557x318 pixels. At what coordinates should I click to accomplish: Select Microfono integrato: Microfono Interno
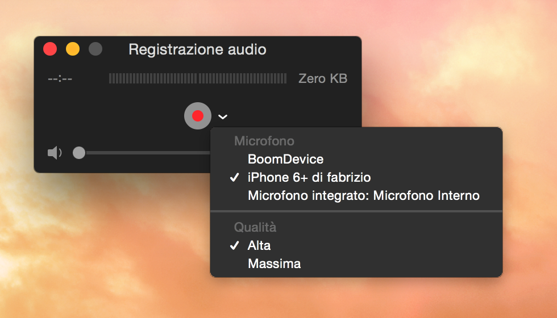pyautogui.click(x=364, y=196)
